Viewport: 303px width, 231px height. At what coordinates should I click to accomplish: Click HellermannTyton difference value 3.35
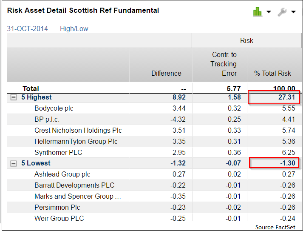coord(179,141)
